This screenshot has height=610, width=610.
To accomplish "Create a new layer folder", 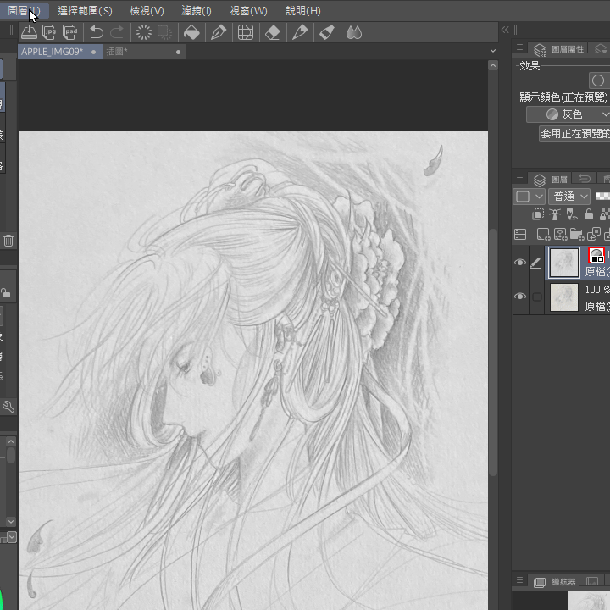I will point(577,234).
